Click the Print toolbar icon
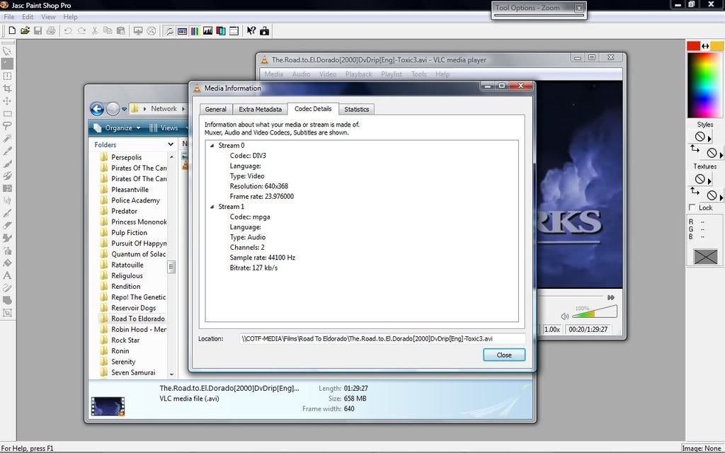 (51, 30)
